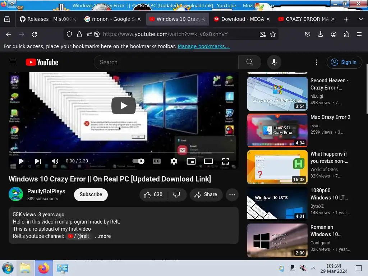Go back to the previous page
The height and width of the screenshot is (276, 368).
[x=9, y=34]
